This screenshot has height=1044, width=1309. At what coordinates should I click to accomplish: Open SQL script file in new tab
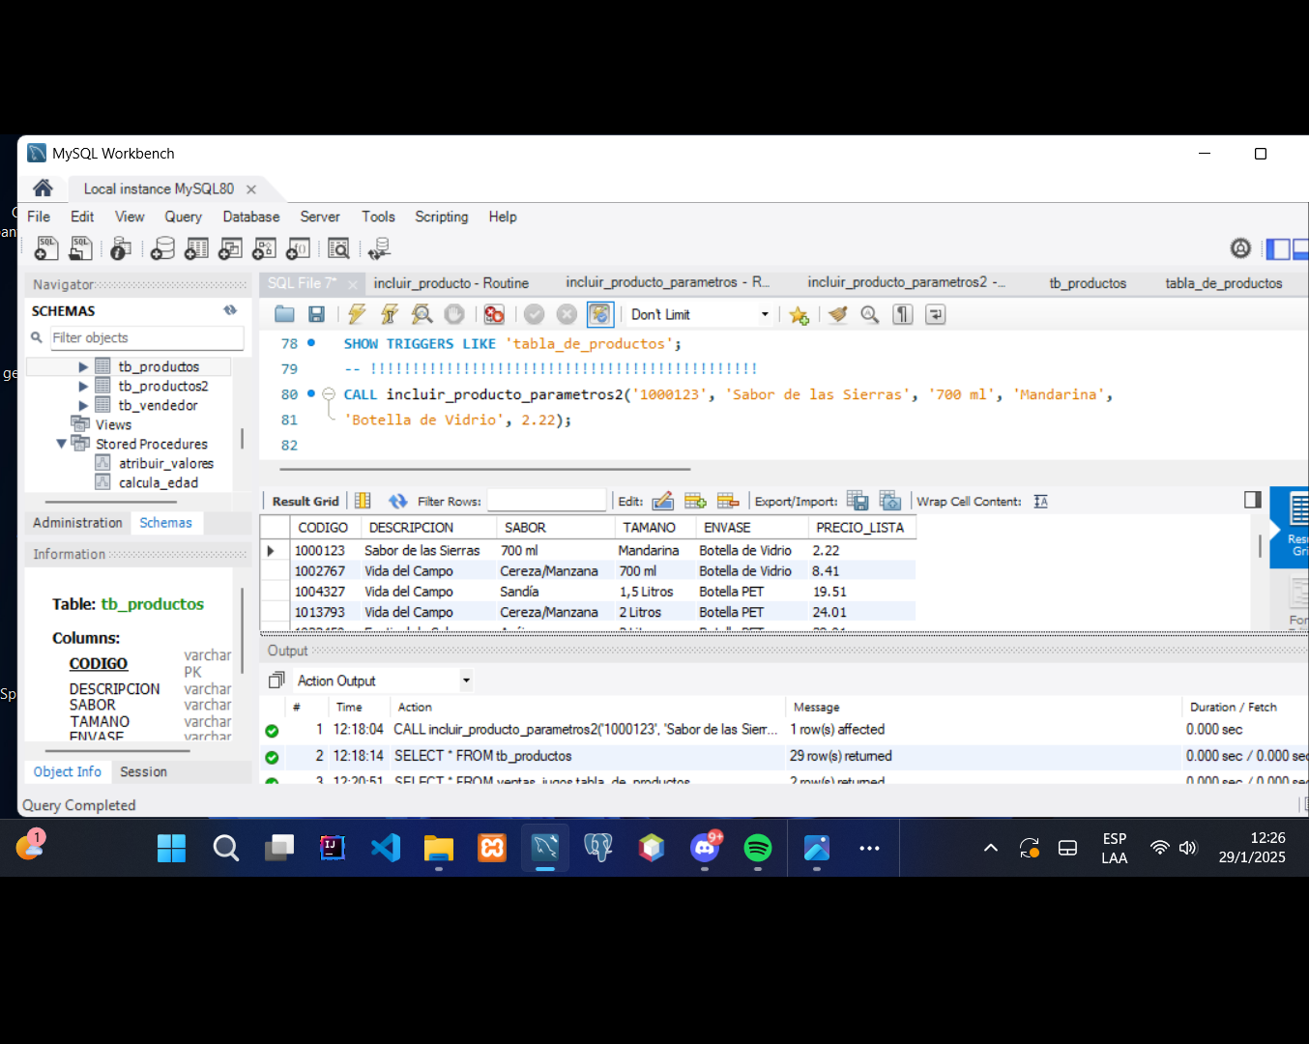81,249
